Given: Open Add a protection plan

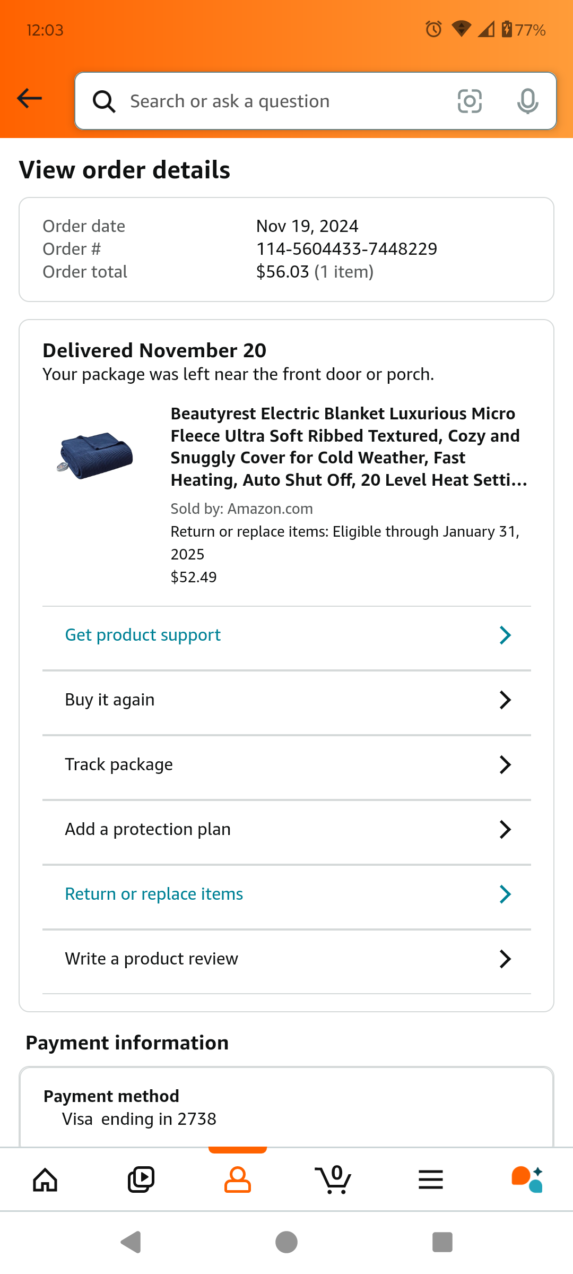Looking at the screenshot, I should tap(286, 829).
